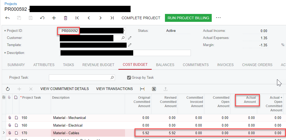Click the fit columns icon

tap(142, 89)
